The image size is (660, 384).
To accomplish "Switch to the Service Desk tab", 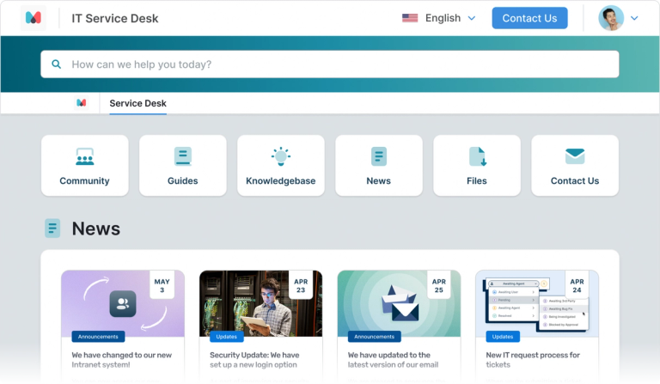I will [x=137, y=103].
